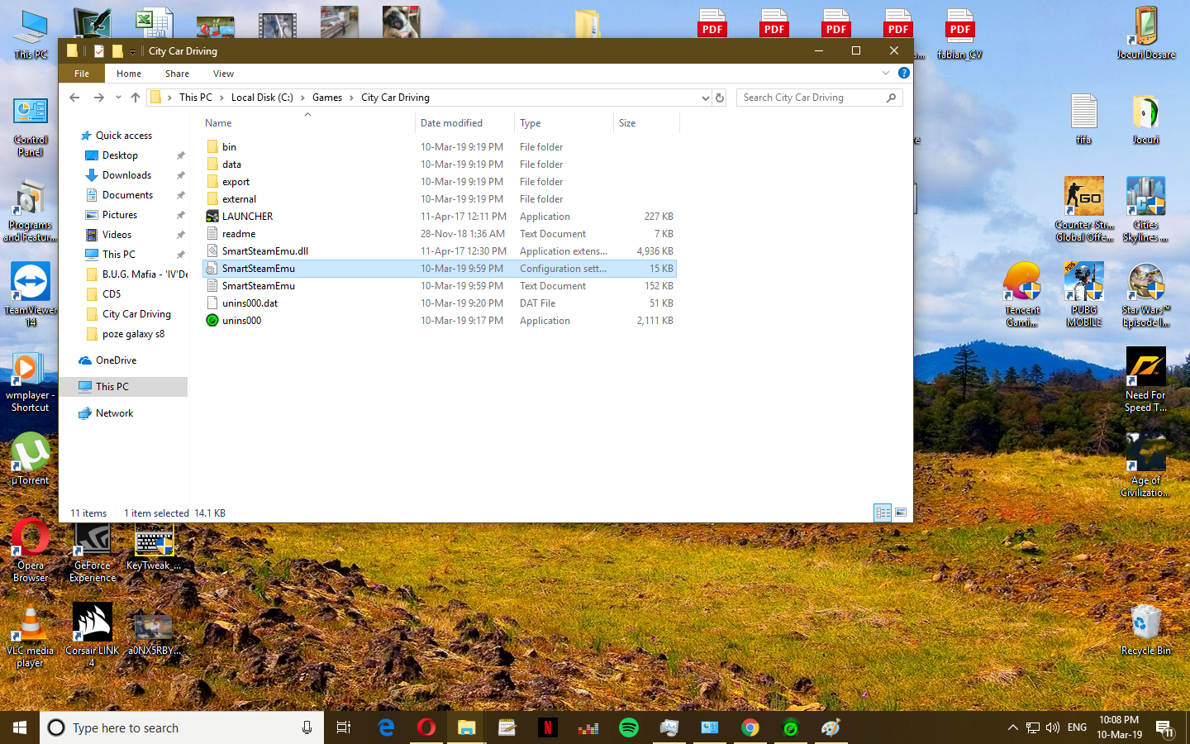This screenshot has width=1190, height=744.
Task: Switch to Details view layout icon
Action: point(883,513)
